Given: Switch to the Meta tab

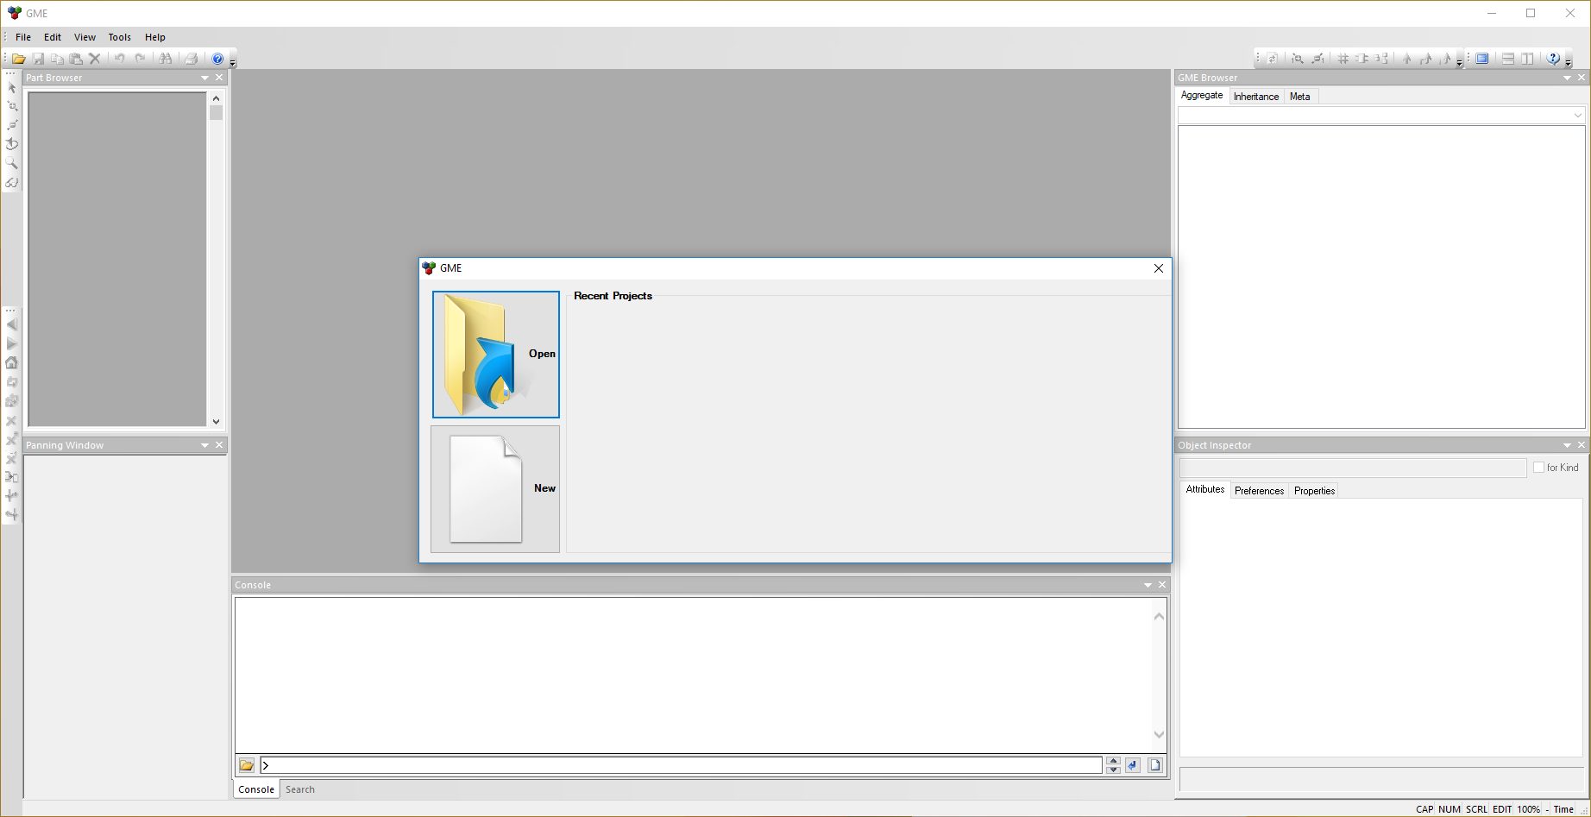Looking at the screenshot, I should (x=1299, y=97).
